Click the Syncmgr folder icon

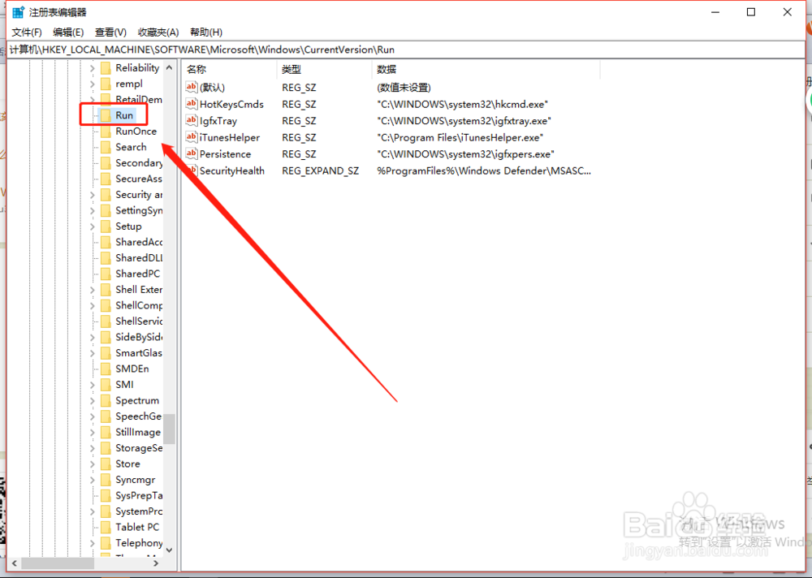click(x=106, y=480)
